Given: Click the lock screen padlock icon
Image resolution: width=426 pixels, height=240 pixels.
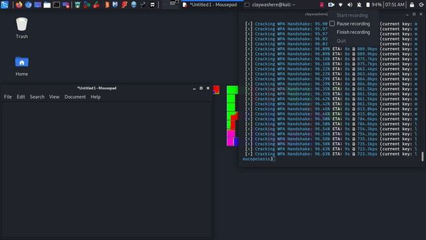Looking at the screenshot, I should point(412,5).
